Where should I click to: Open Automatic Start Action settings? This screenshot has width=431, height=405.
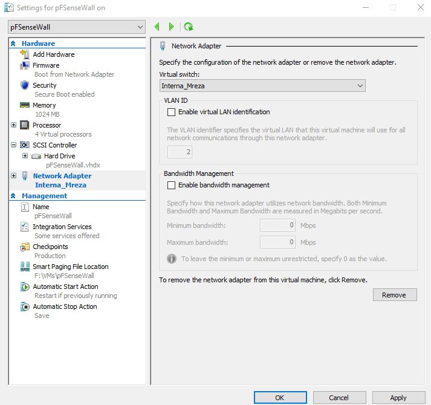[x=65, y=287]
